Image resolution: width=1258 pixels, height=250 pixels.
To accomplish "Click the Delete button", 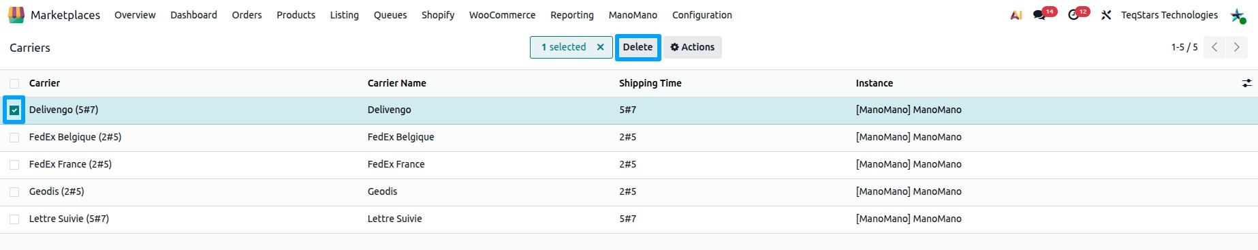I will click(x=638, y=47).
